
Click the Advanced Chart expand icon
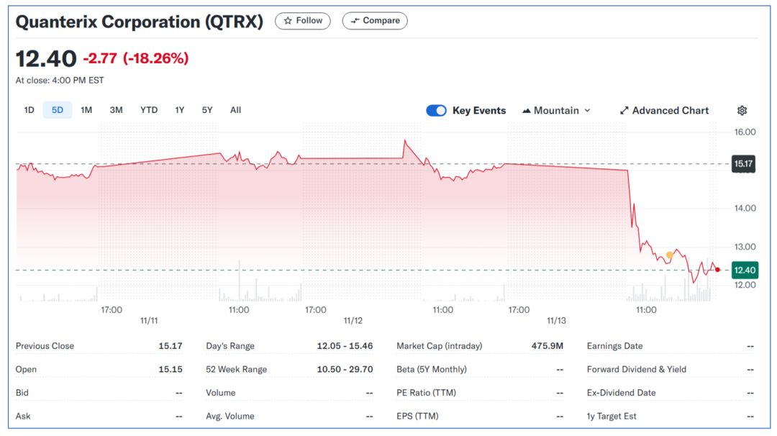click(x=624, y=111)
